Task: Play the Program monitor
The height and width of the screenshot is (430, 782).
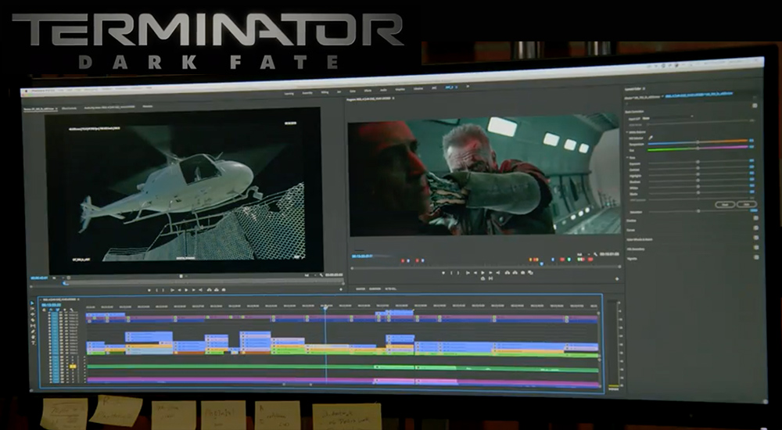Action: pyautogui.click(x=482, y=272)
